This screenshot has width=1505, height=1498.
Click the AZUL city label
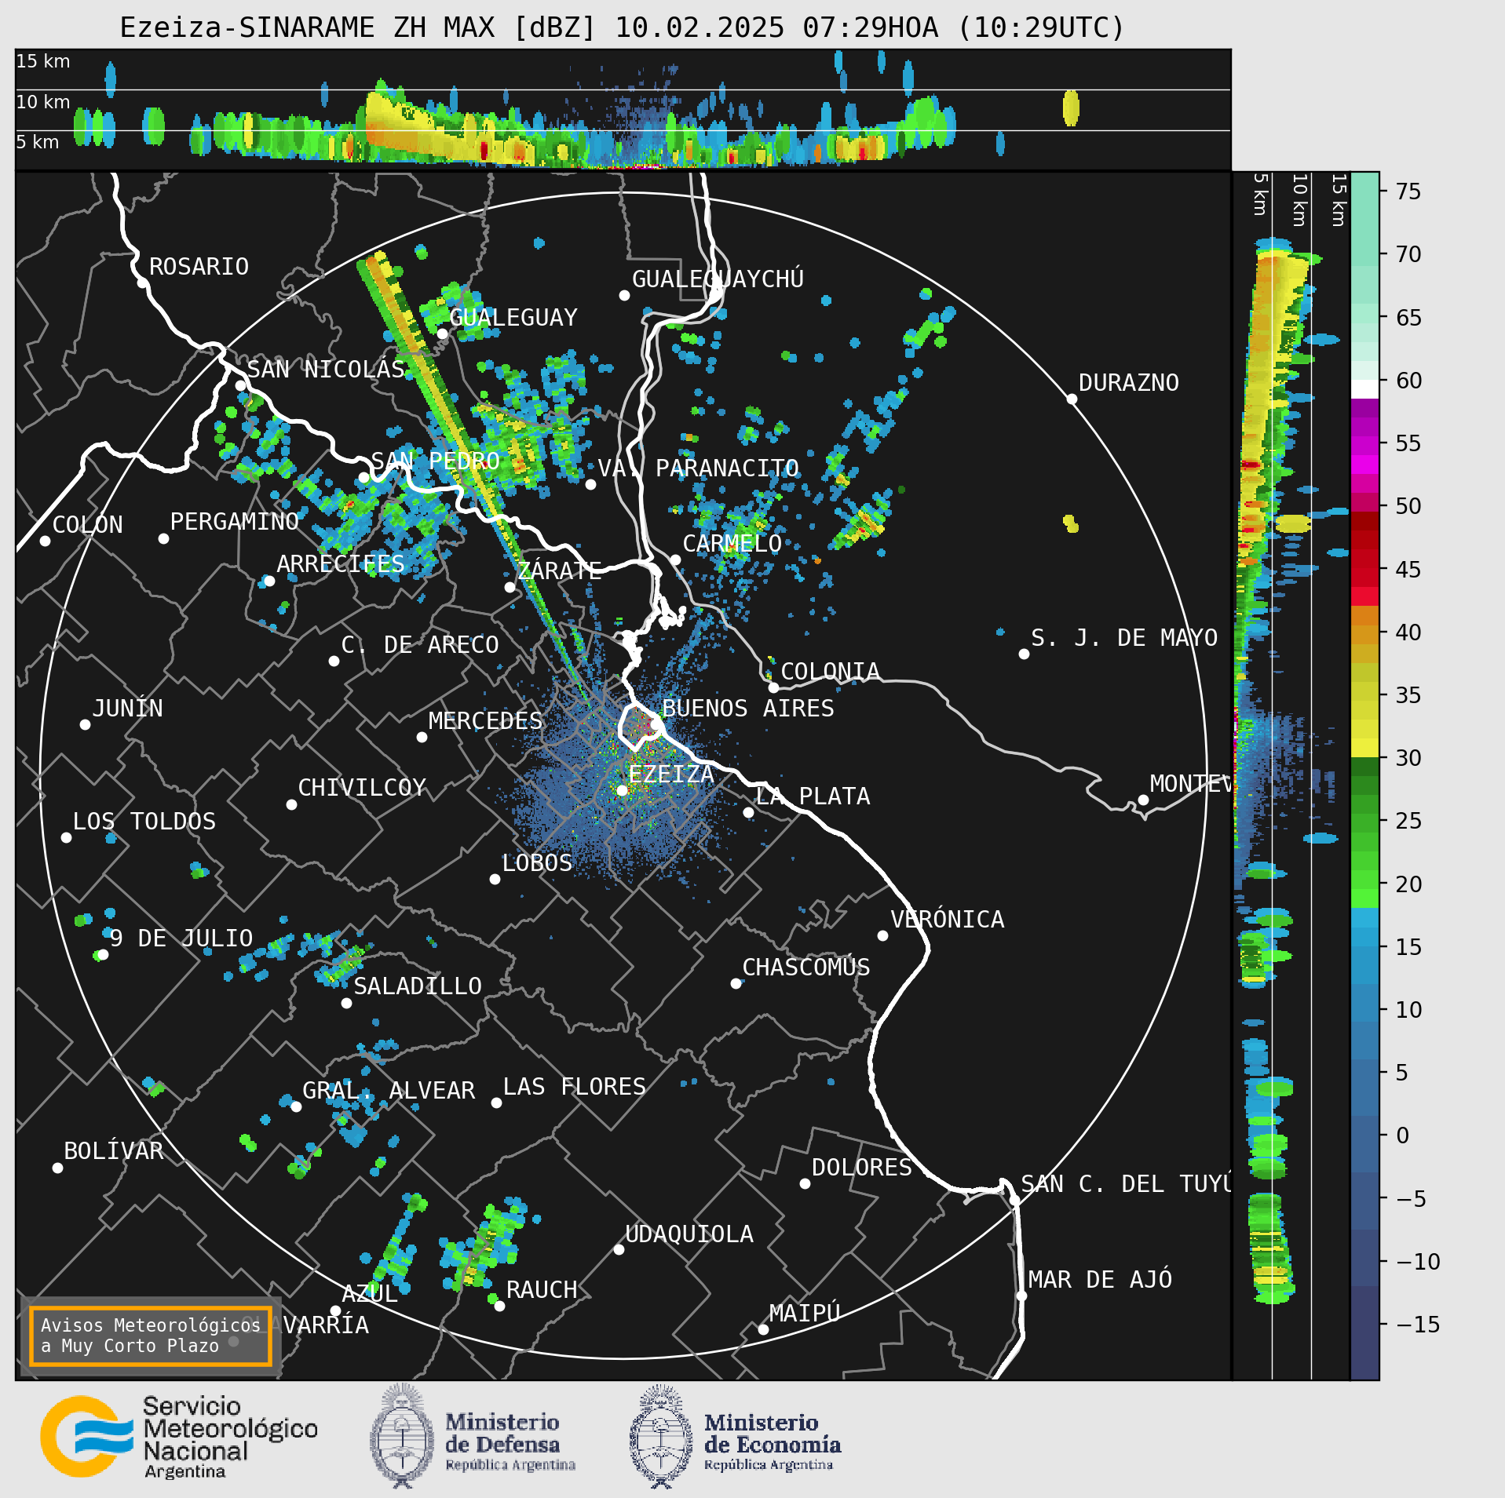tap(370, 1294)
